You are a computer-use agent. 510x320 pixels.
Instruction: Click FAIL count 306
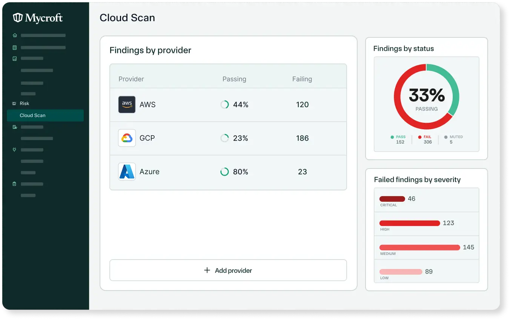pos(428,142)
